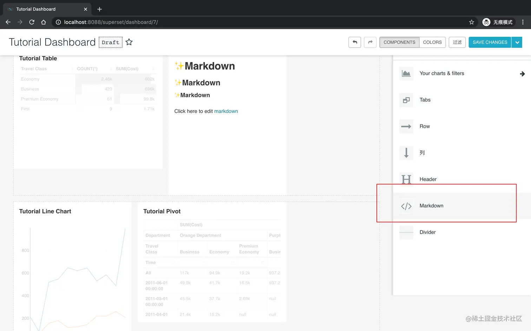Viewport: 531px width, 331px height.
Task: Open the browser home page icon
Action: 44,22
